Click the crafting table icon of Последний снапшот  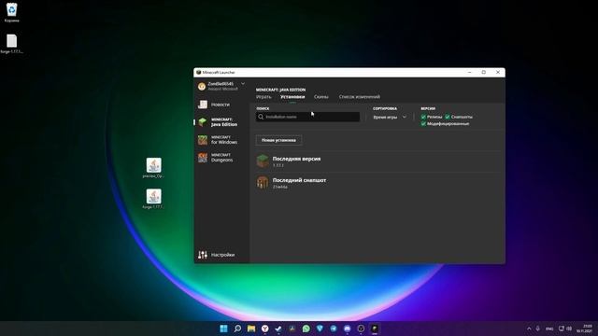click(263, 183)
